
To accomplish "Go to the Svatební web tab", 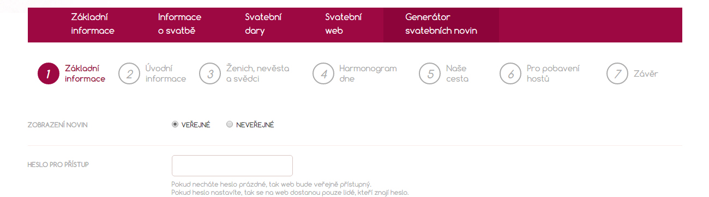I will pyautogui.click(x=343, y=24).
